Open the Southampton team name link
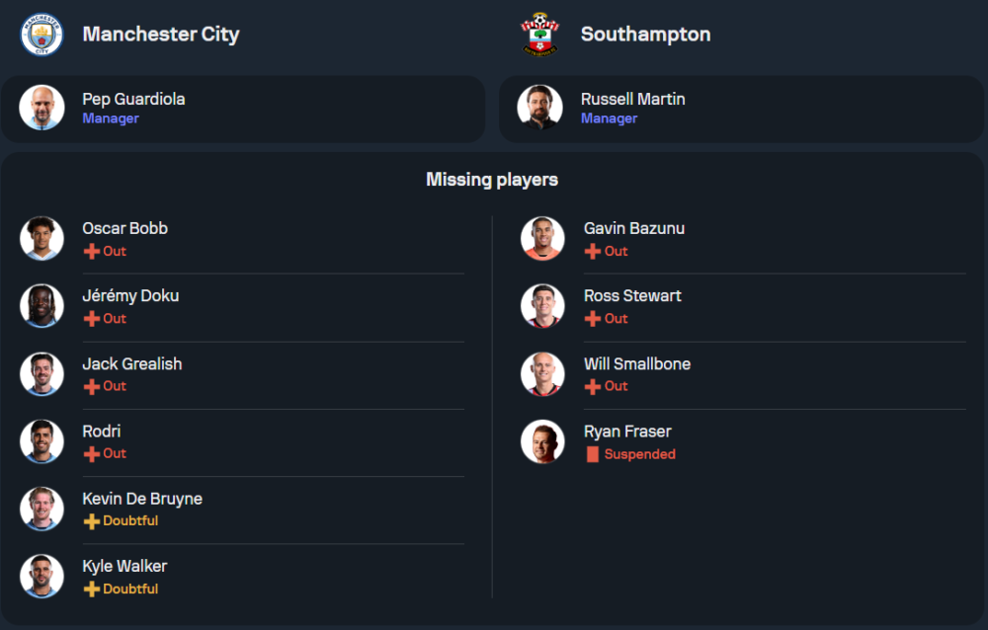The image size is (988, 630). (x=645, y=34)
